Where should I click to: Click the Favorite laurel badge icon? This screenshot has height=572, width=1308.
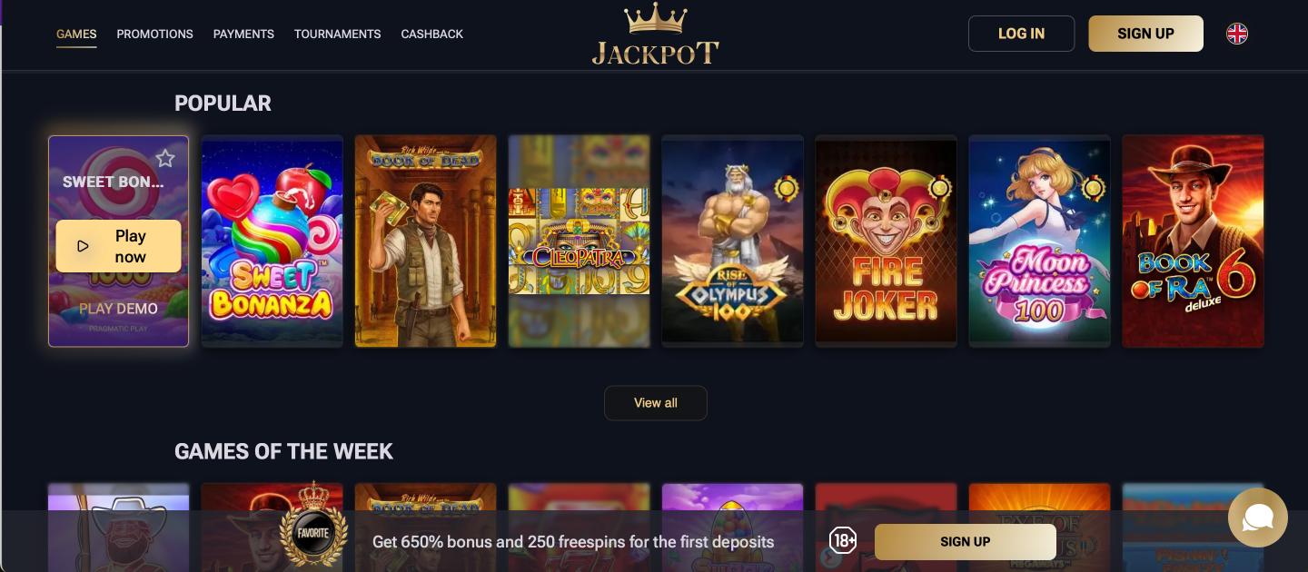314,532
